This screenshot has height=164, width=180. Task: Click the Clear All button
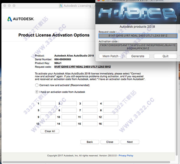click(50, 131)
